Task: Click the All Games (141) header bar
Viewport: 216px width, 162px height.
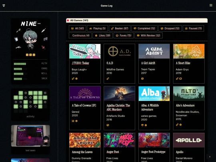Action: pos(137,20)
